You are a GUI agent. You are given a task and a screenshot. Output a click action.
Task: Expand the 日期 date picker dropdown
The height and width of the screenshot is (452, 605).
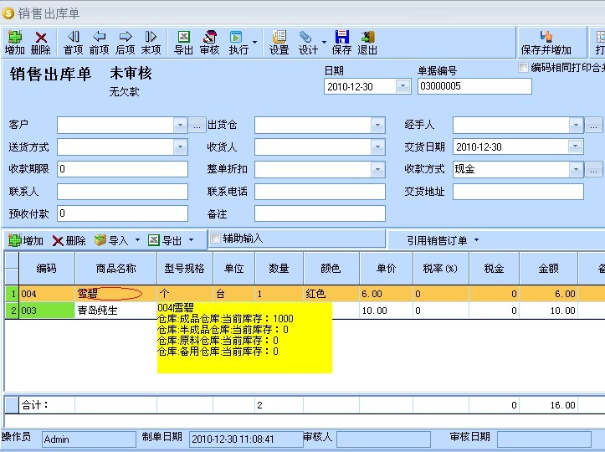tap(402, 86)
